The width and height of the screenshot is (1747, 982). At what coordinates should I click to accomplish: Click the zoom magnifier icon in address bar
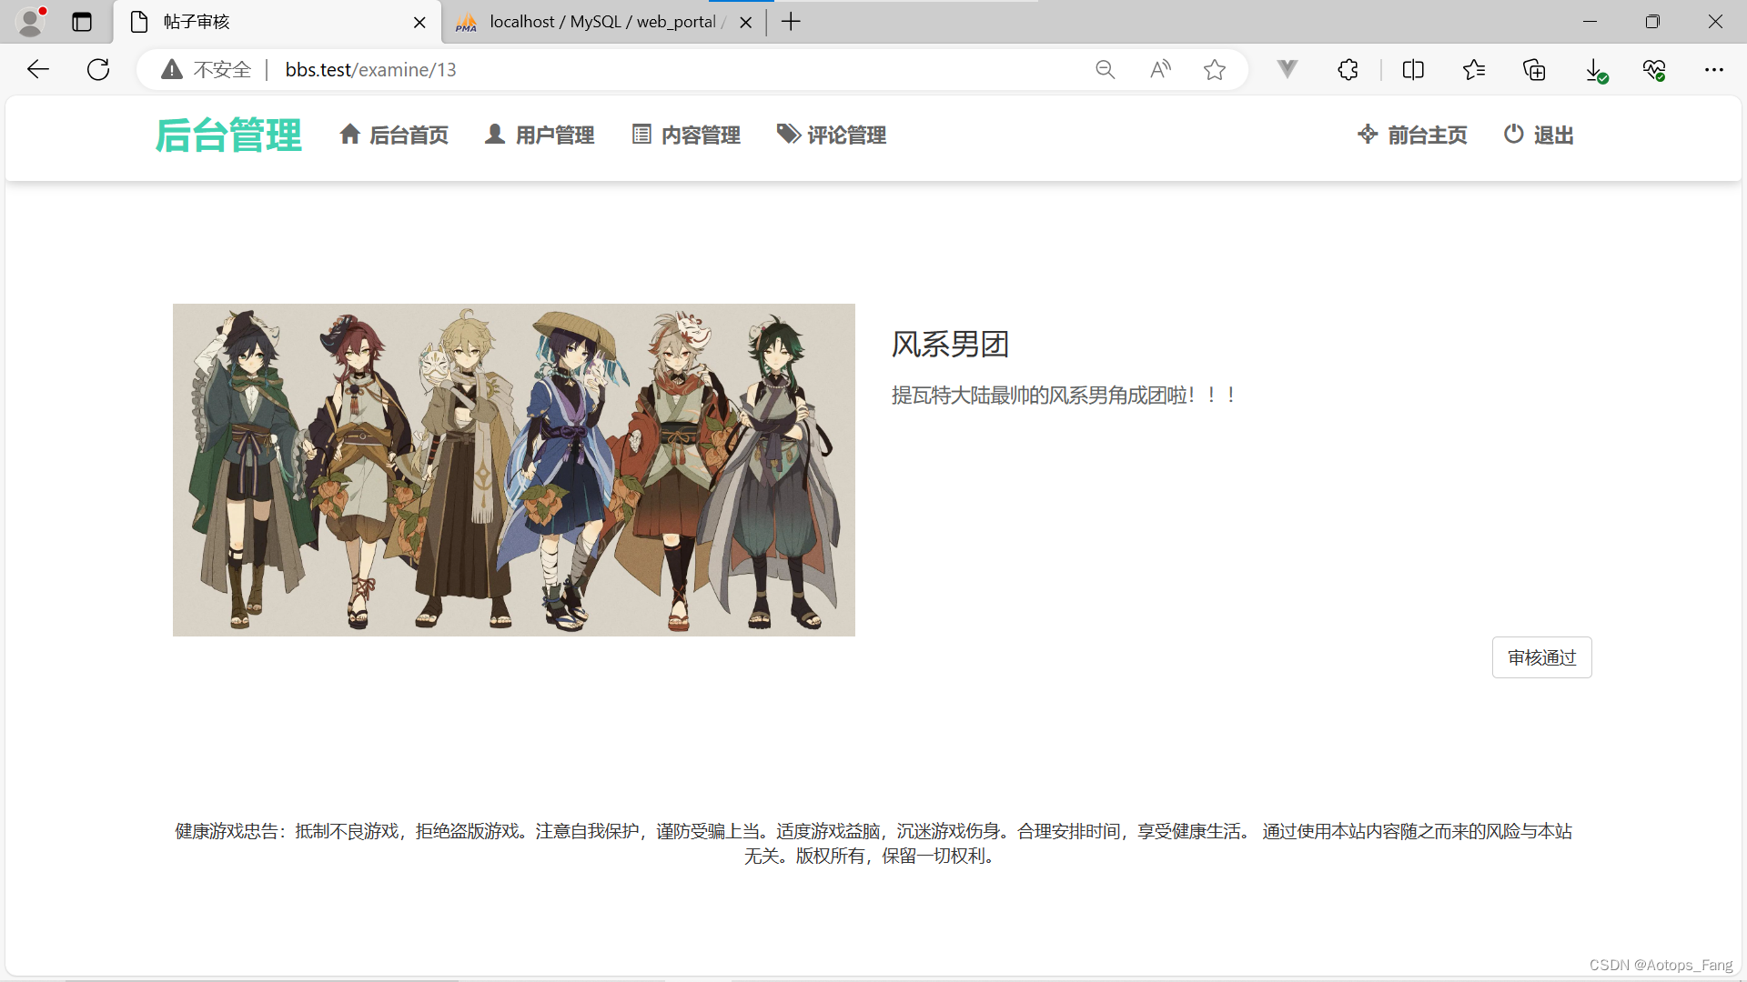1105,70
